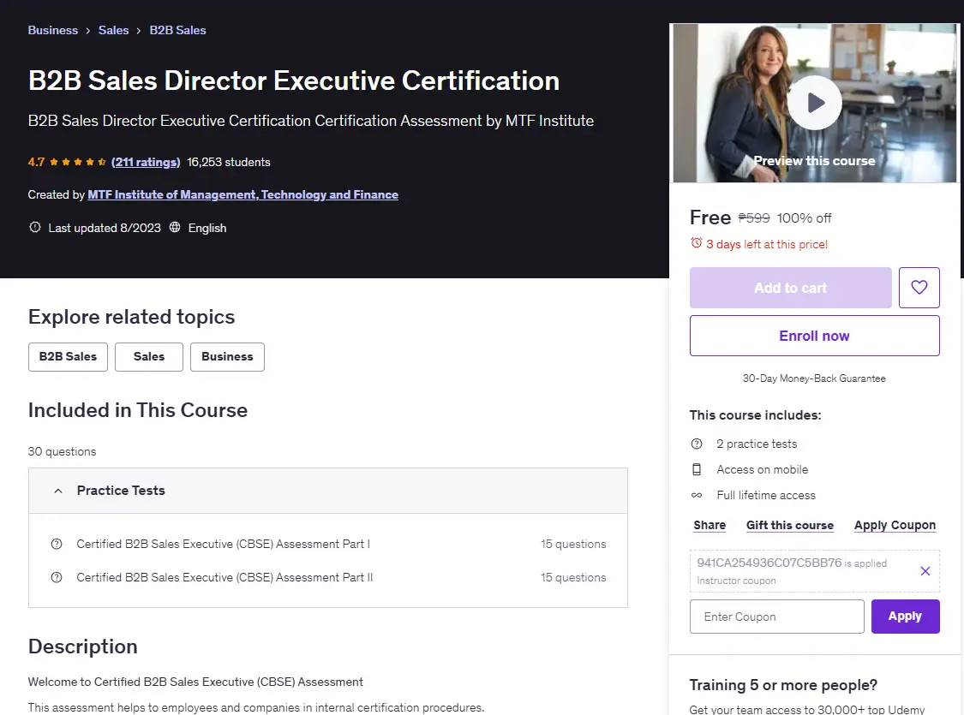
Task: Click the 16,253 students text
Action: pos(229,162)
